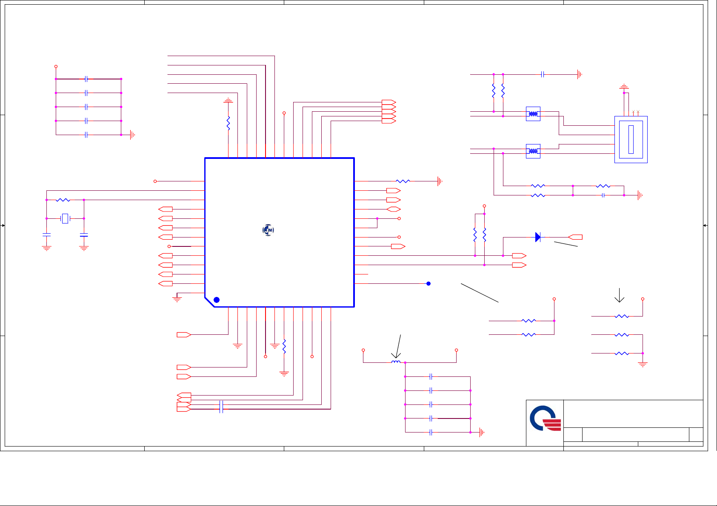717x506 pixels.
Task: Select the large capacitor on bottom-left port lines
Action: [221, 407]
